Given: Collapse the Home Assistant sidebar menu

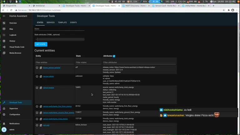Looking at the screenshot, I should point(4,16).
